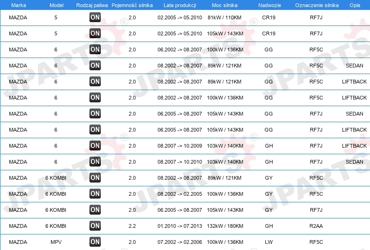Select the GH body cell in the 2.2 row
Image resolution: width=370 pixels, height=250 pixels.
(269, 226)
